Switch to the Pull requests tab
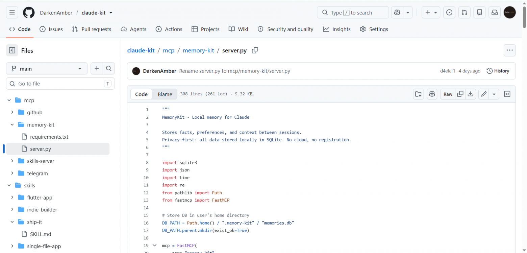 point(92,29)
